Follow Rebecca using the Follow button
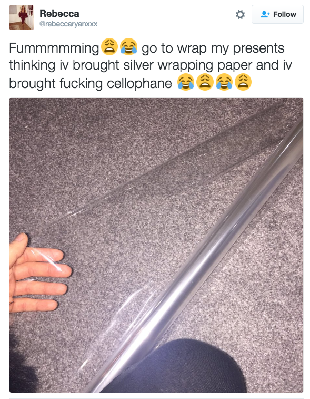The height and width of the screenshot is (399, 310). pyautogui.click(x=277, y=14)
